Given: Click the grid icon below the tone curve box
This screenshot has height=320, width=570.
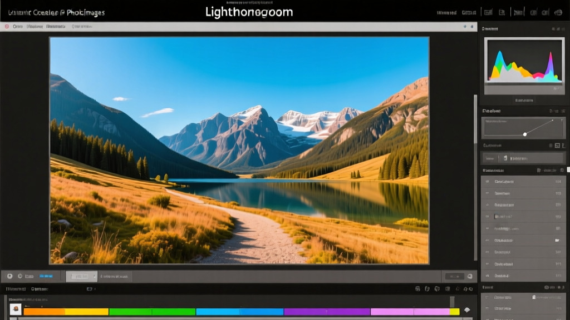Looking at the screenshot, I should pyautogui.click(x=557, y=146).
